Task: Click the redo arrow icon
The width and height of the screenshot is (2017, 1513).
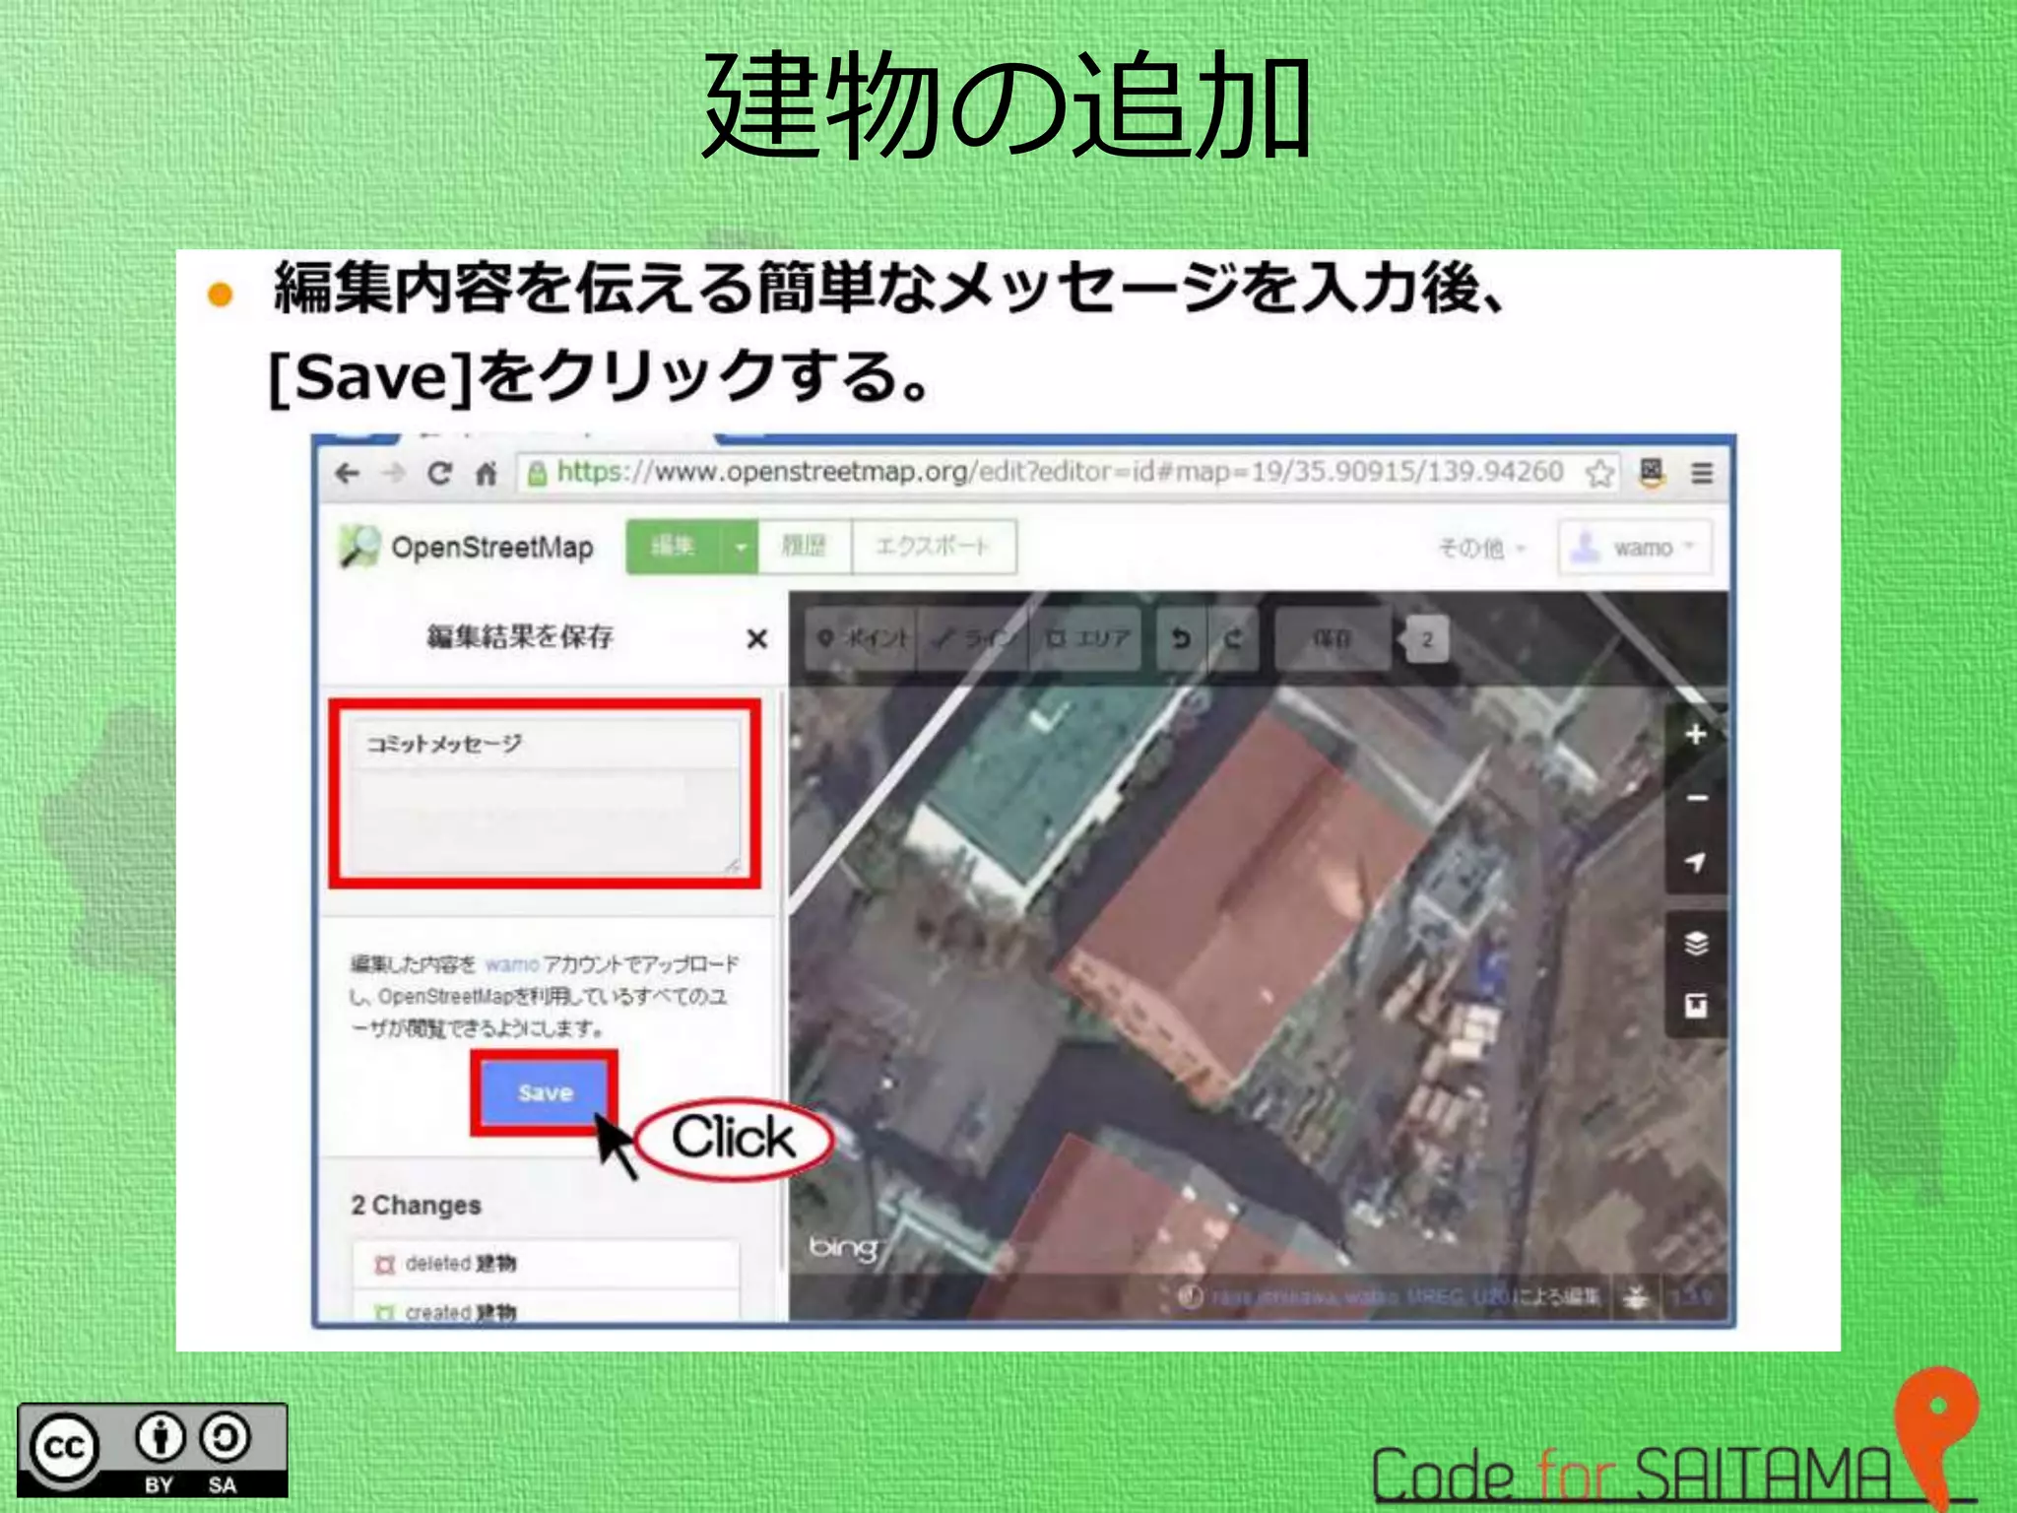Action: click(x=1233, y=639)
